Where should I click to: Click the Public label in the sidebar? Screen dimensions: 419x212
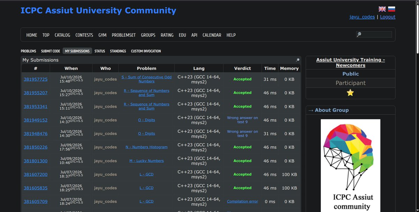[x=351, y=74]
